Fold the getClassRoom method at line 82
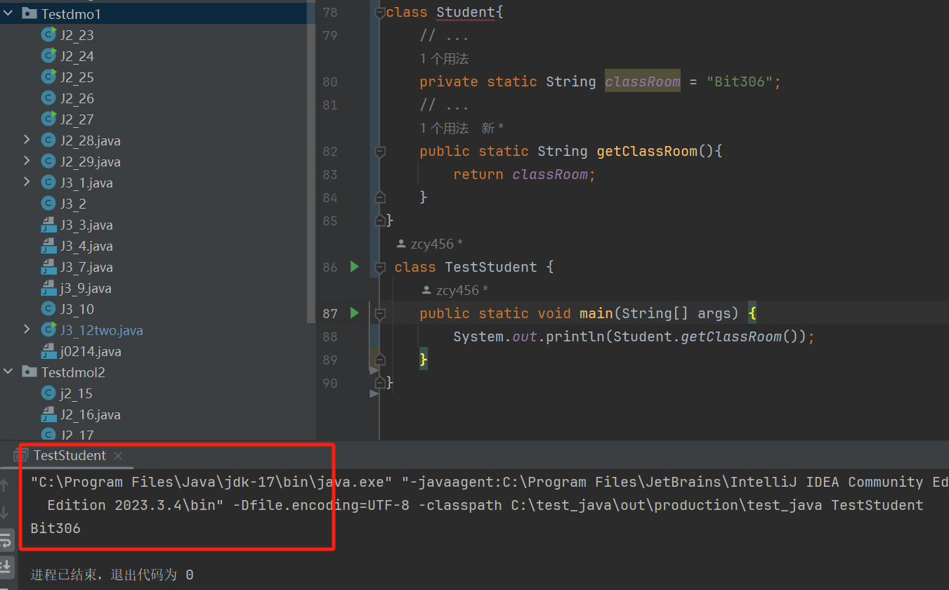949x590 pixels. (380, 151)
